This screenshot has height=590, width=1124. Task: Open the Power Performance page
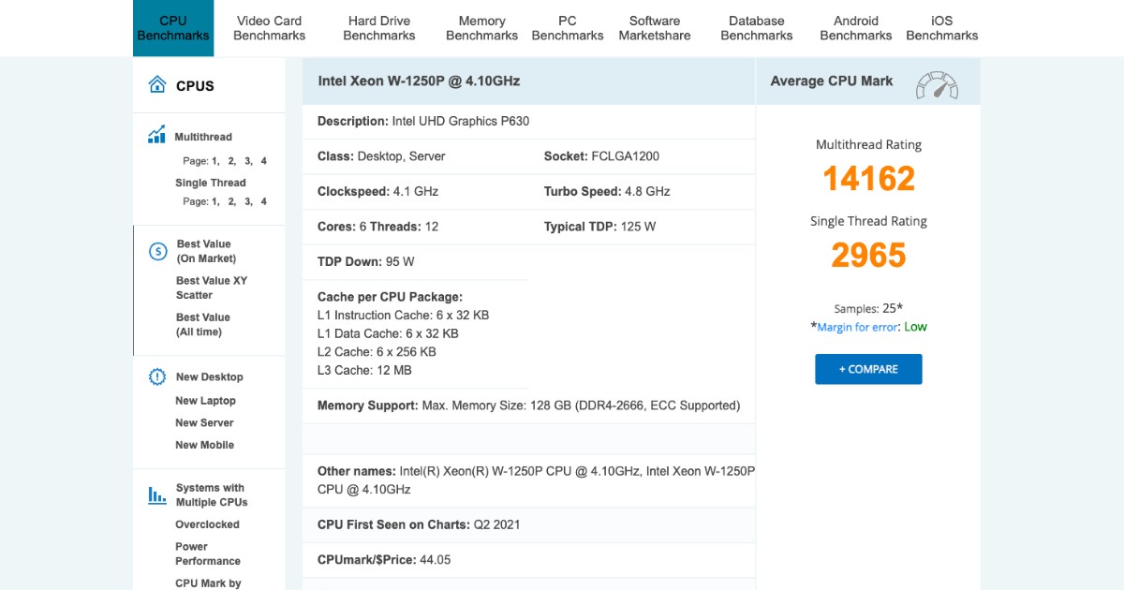tap(208, 553)
